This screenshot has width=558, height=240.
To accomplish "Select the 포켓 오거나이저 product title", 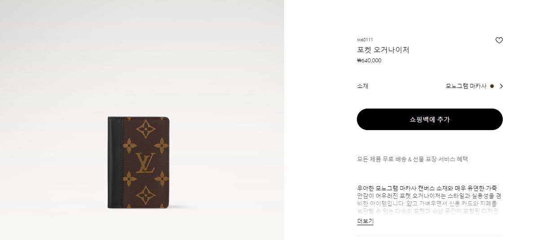I will 383,50.
